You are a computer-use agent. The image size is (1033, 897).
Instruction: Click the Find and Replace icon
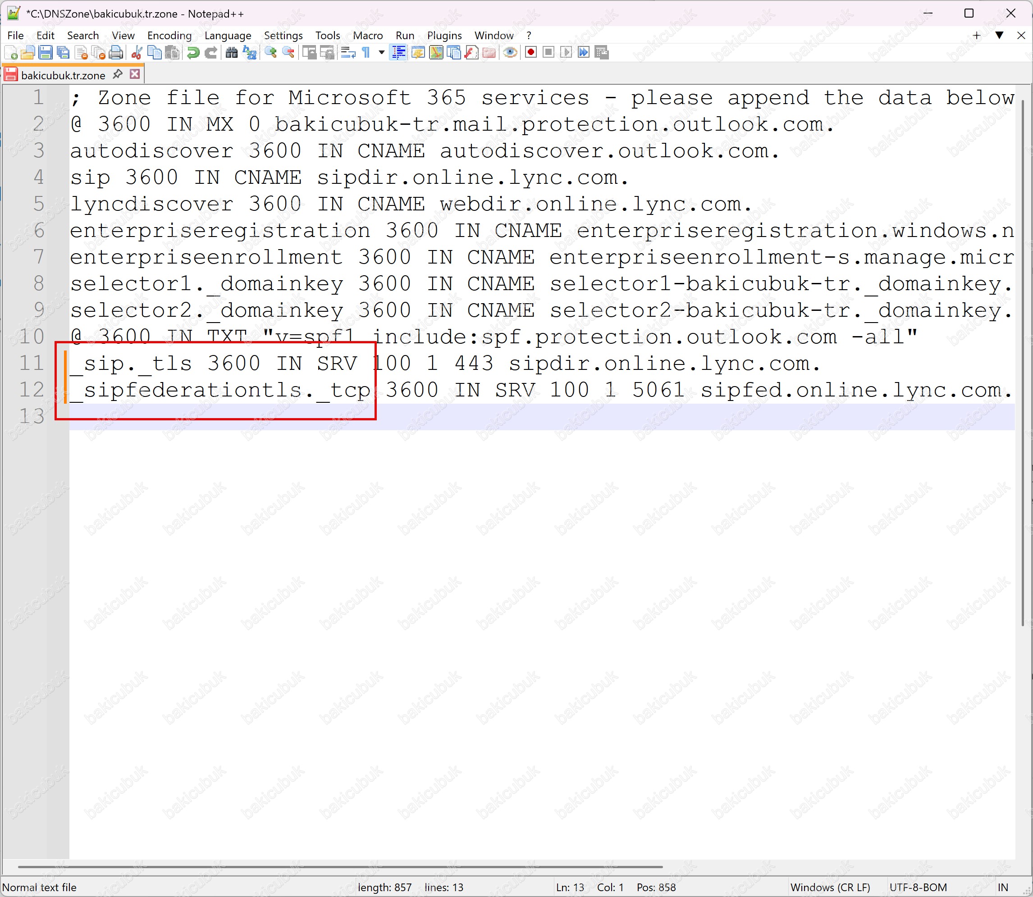click(x=249, y=53)
